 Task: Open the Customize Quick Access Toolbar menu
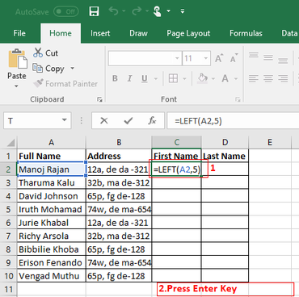click(x=183, y=11)
